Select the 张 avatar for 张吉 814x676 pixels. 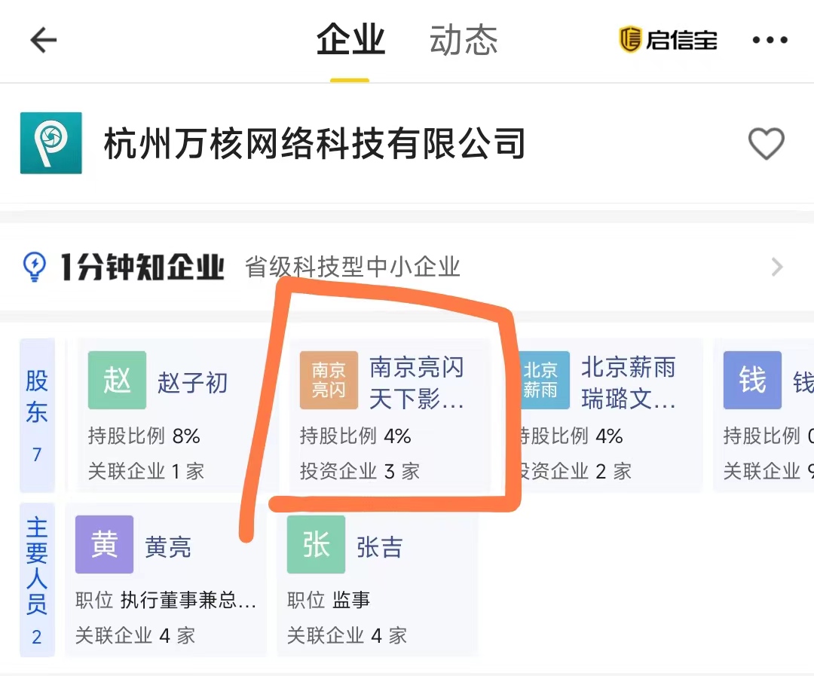316,546
